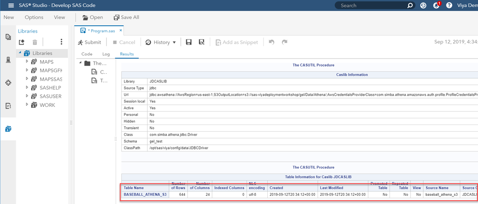478x204 pixels.
Task: Select second results tree table node
Action: (99, 80)
